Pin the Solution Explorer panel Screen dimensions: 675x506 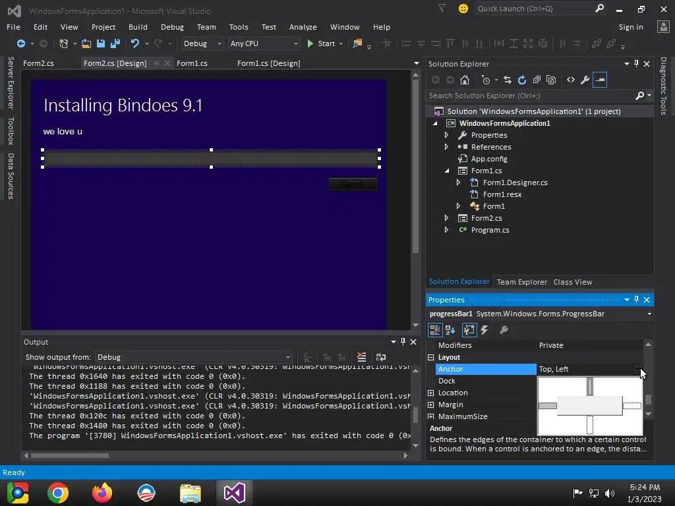click(x=636, y=64)
